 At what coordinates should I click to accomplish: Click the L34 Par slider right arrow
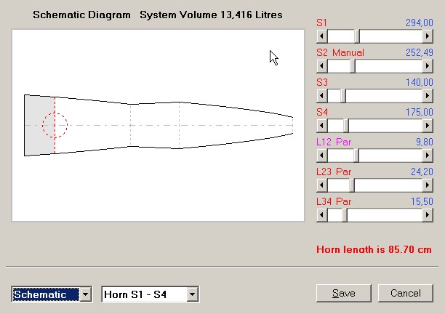pos(427,214)
